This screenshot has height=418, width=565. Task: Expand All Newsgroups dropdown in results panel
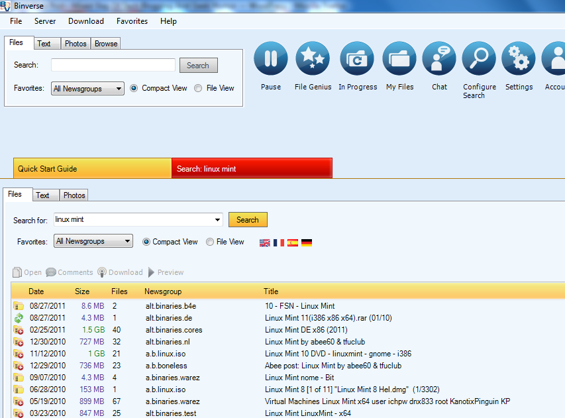pos(93,241)
